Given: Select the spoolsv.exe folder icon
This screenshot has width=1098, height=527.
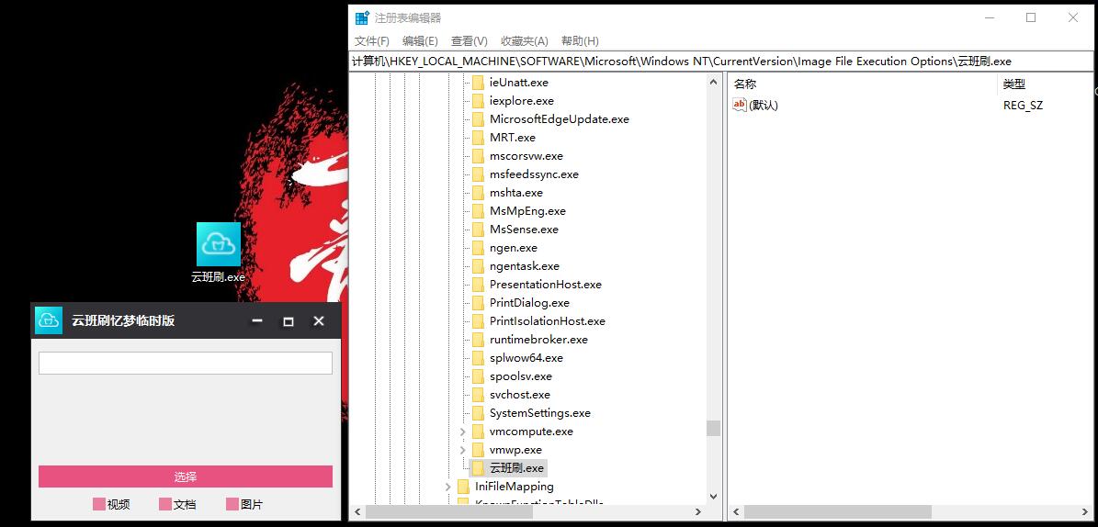Looking at the screenshot, I should pyautogui.click(x=478, y=376).
